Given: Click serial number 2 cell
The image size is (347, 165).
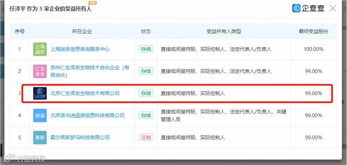Looking at the screenshot, I should 19,71.
